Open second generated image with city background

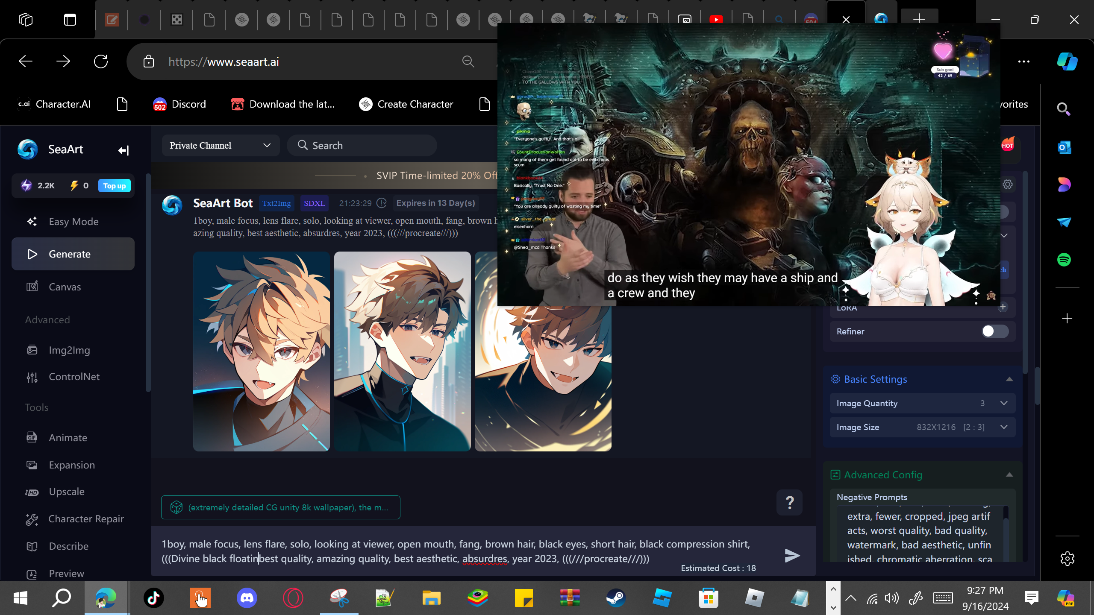pos(403,351)
